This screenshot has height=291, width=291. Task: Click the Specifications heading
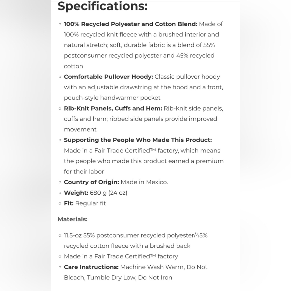pos(102,6)
